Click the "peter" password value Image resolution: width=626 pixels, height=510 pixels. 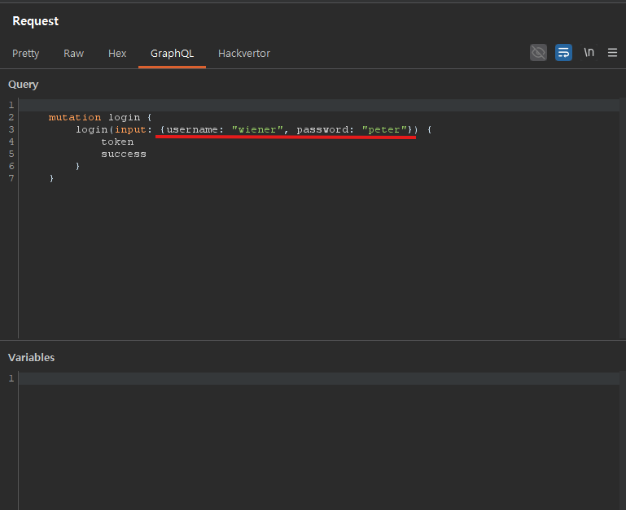click(x=385, y=129)
